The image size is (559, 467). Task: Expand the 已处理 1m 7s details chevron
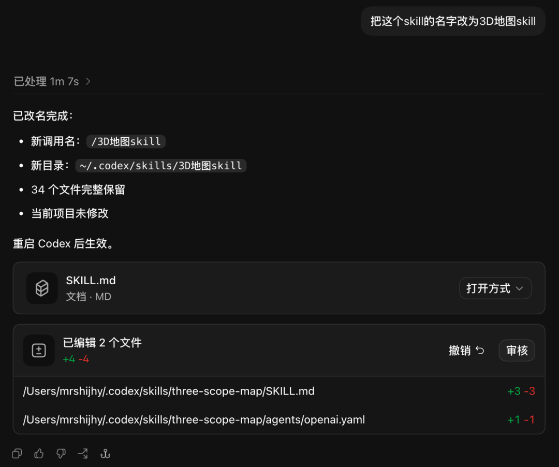(x=88, y=82)
